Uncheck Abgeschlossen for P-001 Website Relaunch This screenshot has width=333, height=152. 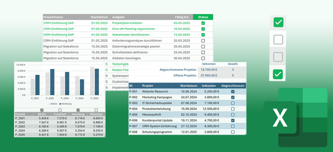click(x=233, y=92)
